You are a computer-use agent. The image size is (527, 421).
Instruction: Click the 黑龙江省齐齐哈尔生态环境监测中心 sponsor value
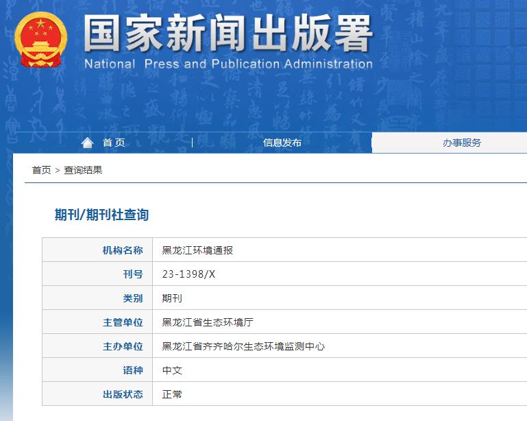click(243, 346)
